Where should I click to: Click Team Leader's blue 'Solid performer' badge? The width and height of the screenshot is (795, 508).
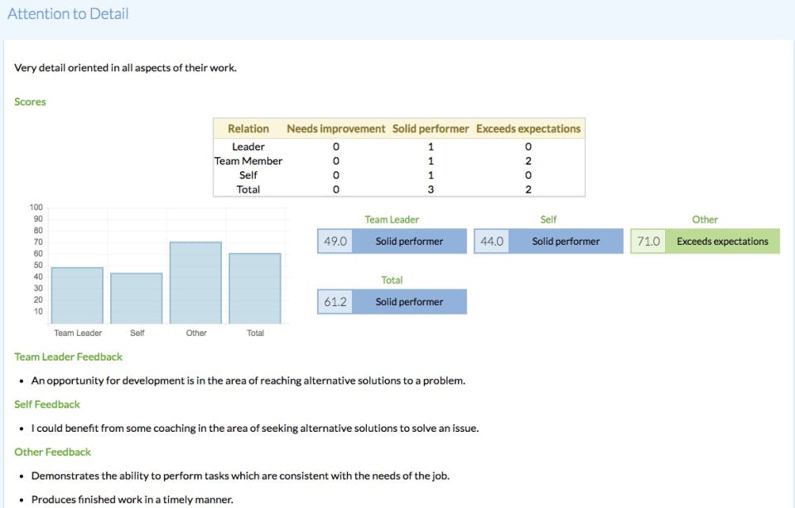409,241
